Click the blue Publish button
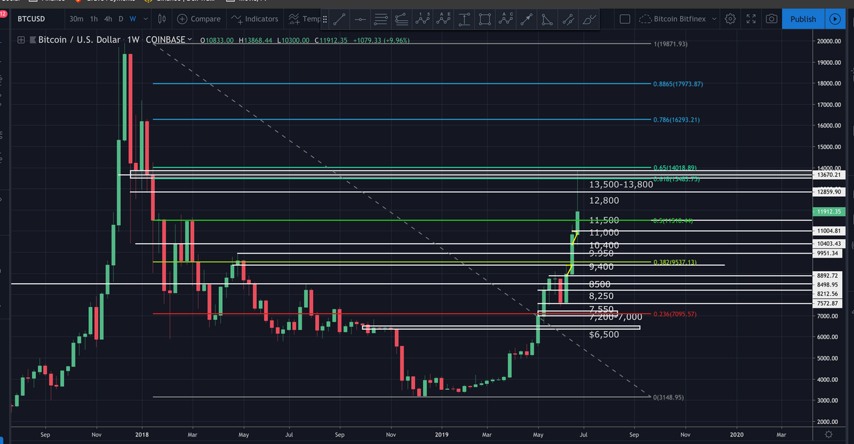 click(803, 19)
